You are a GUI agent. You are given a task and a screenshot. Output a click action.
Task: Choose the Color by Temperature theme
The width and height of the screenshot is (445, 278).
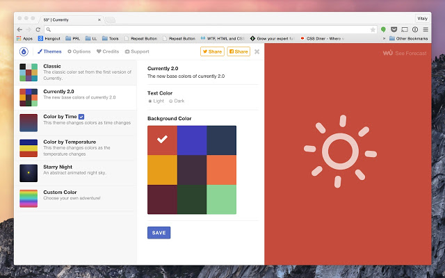[76, 148]
